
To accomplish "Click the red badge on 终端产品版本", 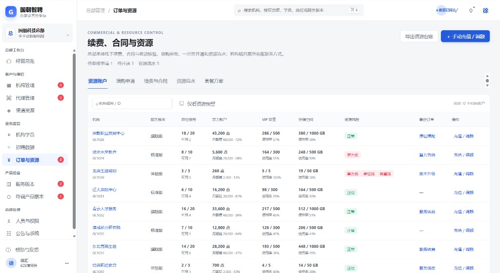I will (x=61, y=196).
